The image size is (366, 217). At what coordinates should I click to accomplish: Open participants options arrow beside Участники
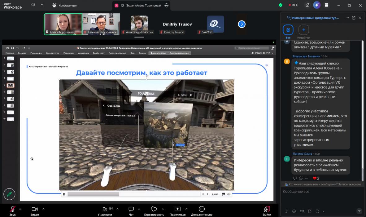(x=117, y=209)
